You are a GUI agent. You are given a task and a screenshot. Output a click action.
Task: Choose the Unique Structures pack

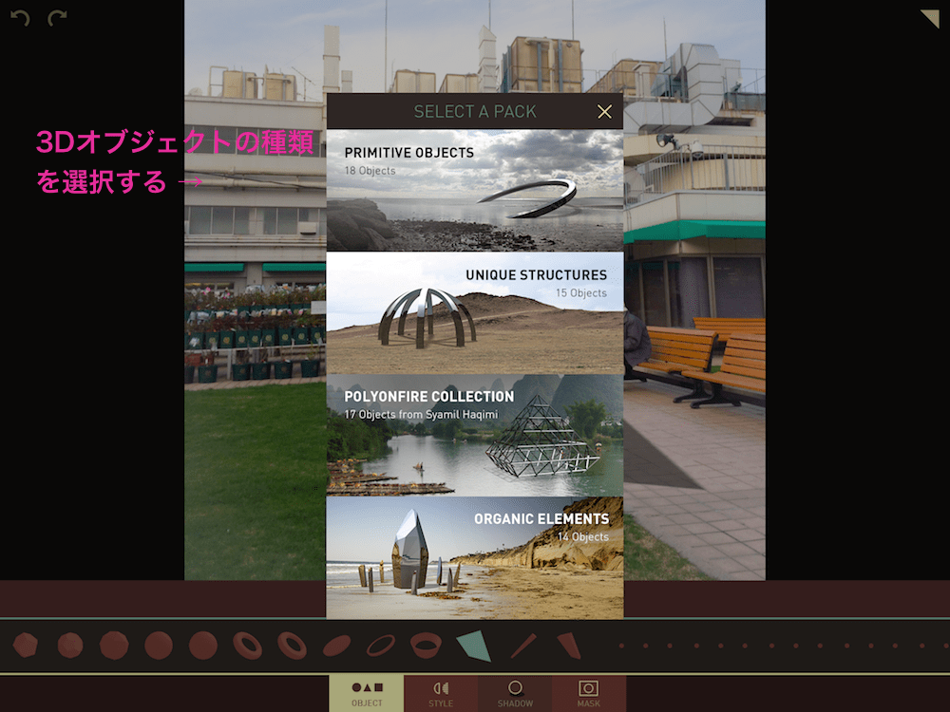tap(475, 313)
